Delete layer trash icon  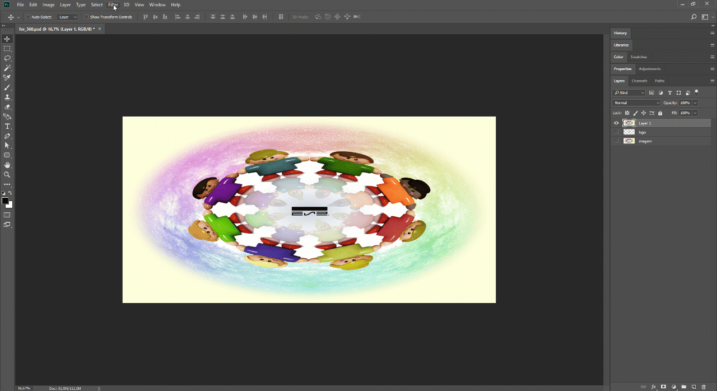[704, 387]
